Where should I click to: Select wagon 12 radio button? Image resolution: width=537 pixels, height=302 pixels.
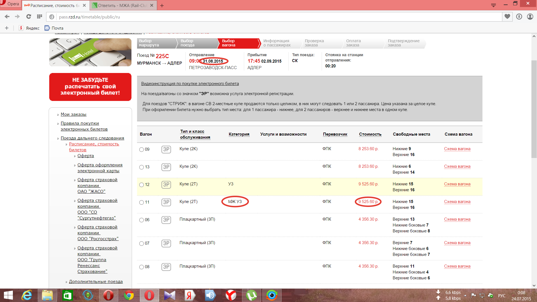point(142,185)
